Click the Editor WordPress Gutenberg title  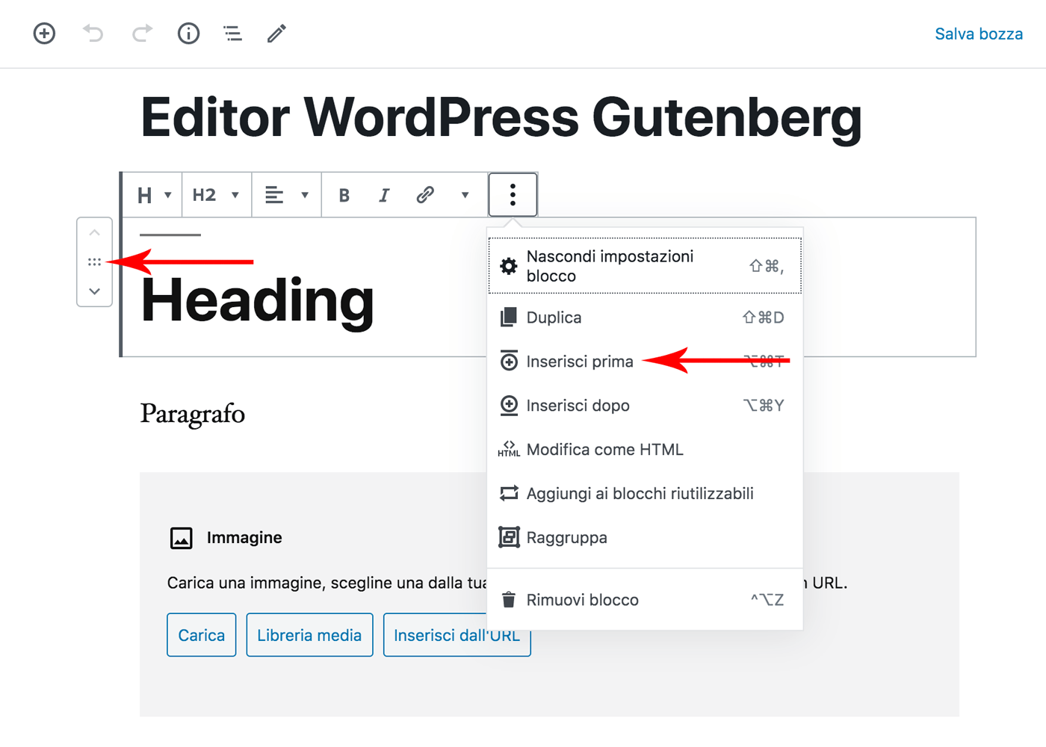pyautogui.click(x=501, y=117)
